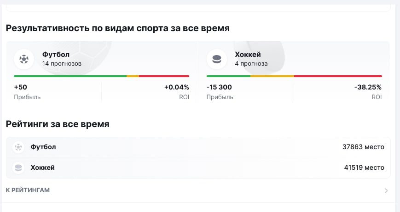Click the hockey puck icon in Хоккей card
This screenshot has width=400, height=212.
point(216,59)
